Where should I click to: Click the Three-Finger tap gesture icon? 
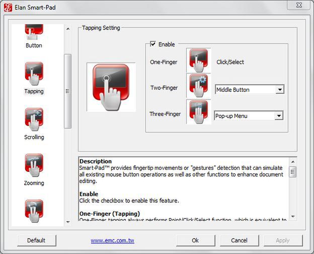coord(198,112)
